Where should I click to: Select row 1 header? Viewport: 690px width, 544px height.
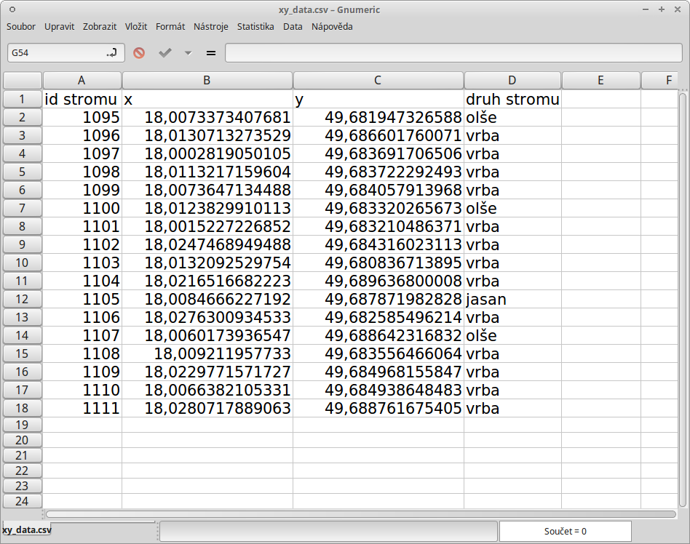click(23, 99)
